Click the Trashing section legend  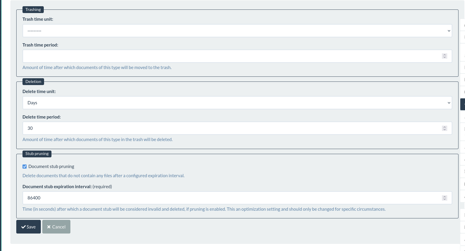(x=33, y=9)
